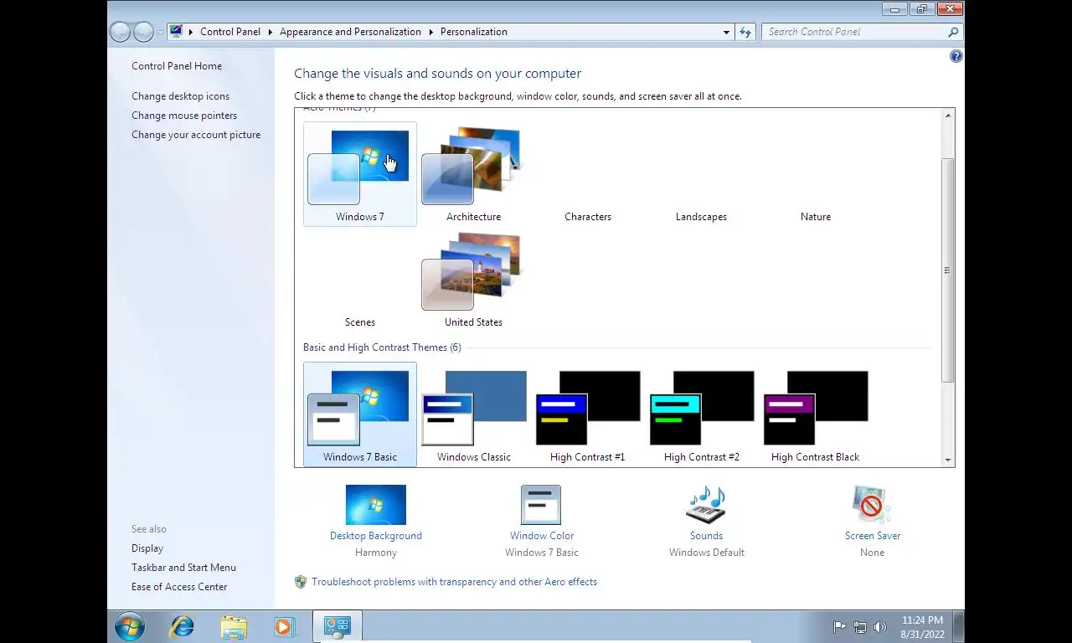Open the Windows Start menu

pyautogui.click(x=130, y=626)
